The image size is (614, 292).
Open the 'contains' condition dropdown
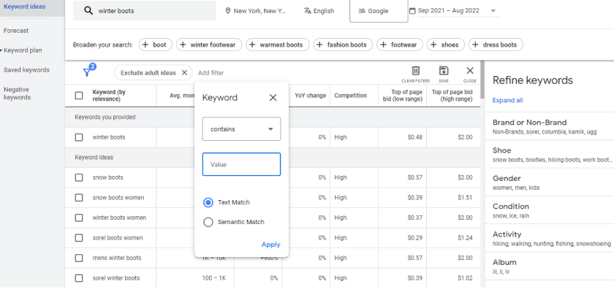[x=241, y=129]
